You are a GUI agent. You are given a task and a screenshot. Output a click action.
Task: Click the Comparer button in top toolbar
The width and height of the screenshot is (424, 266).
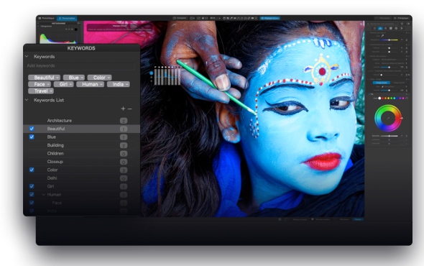(x=180, y=18)
